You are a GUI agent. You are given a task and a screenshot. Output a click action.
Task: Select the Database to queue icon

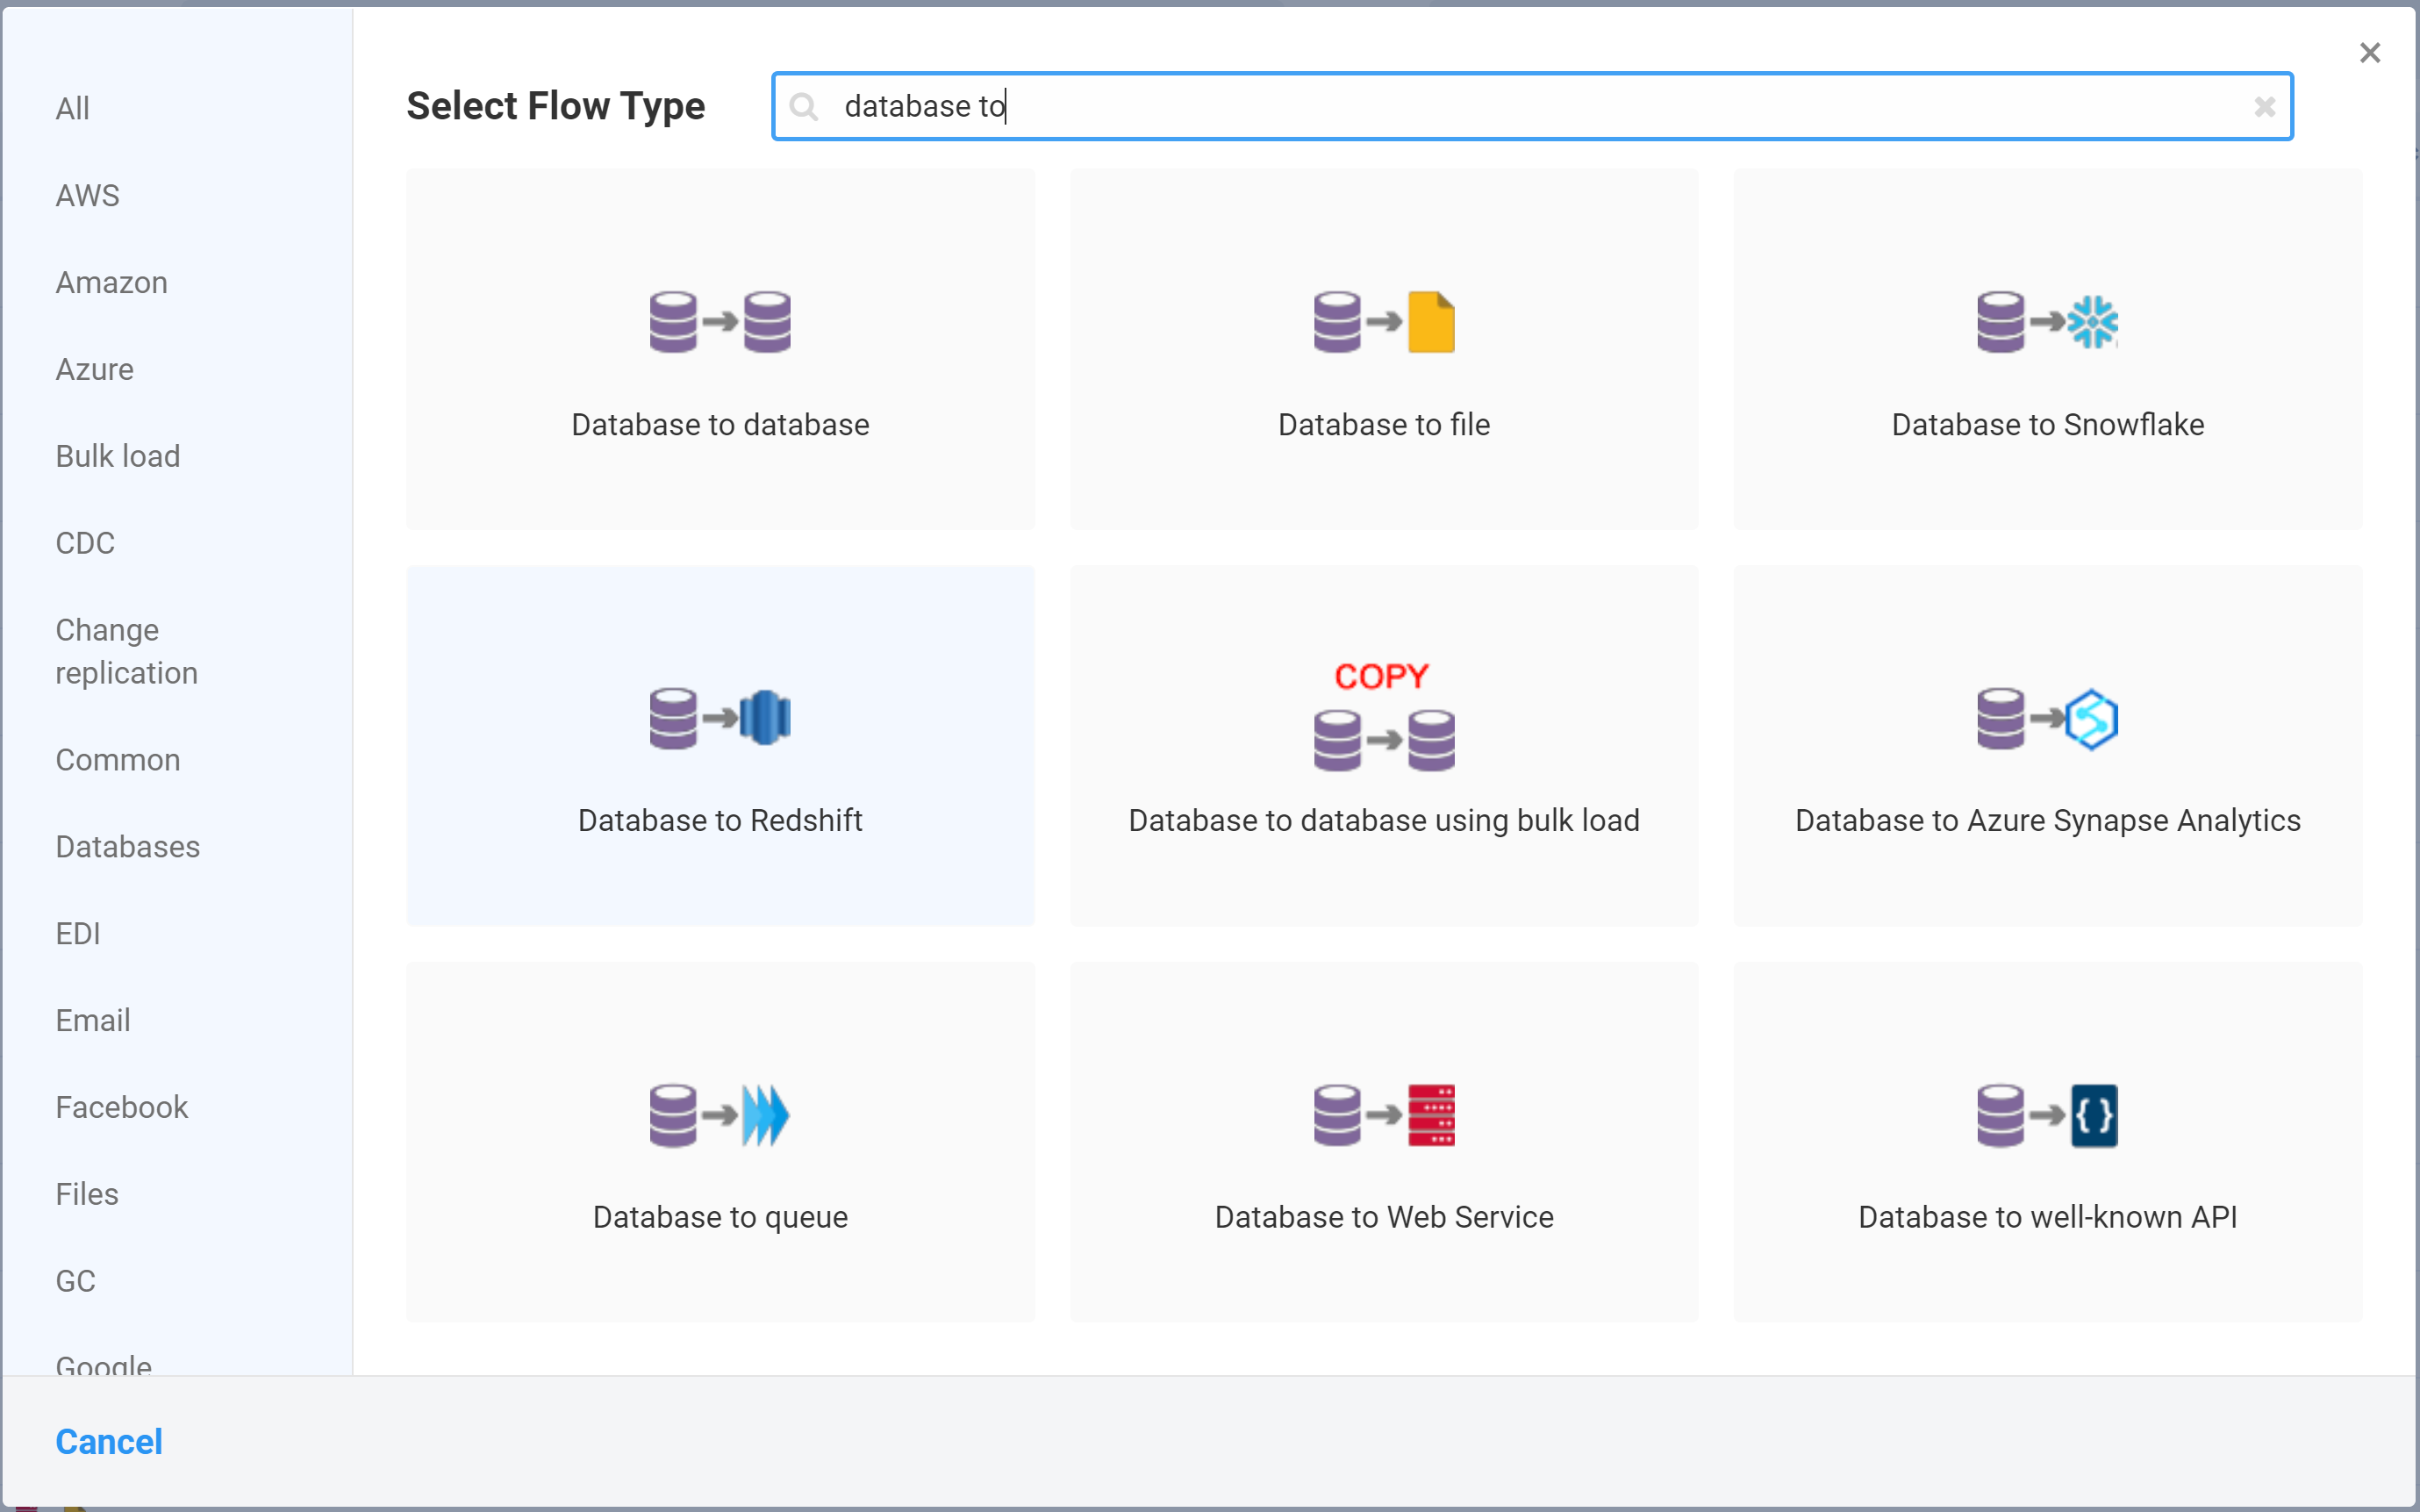720,1115
